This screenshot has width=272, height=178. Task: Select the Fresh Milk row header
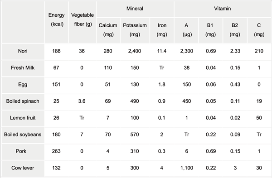[23, 68]
